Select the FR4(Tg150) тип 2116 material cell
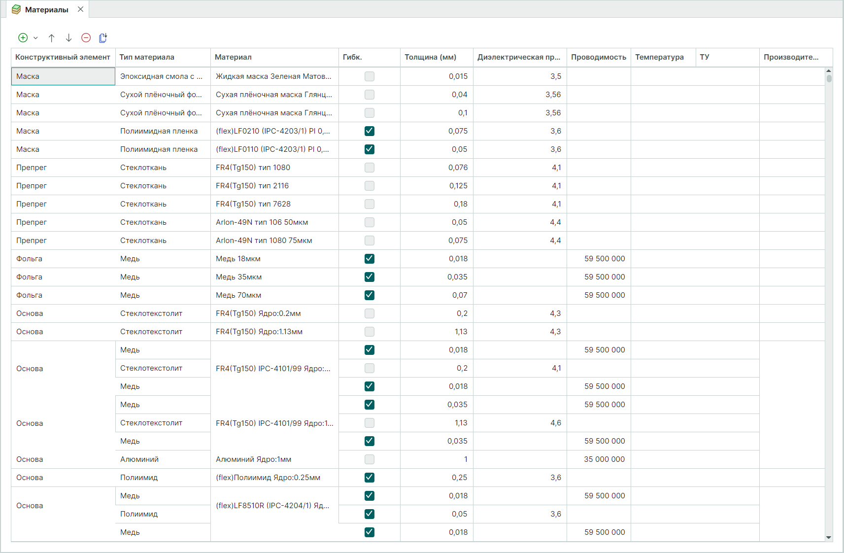This screenshot has height=553, width=844. point(252,186)
